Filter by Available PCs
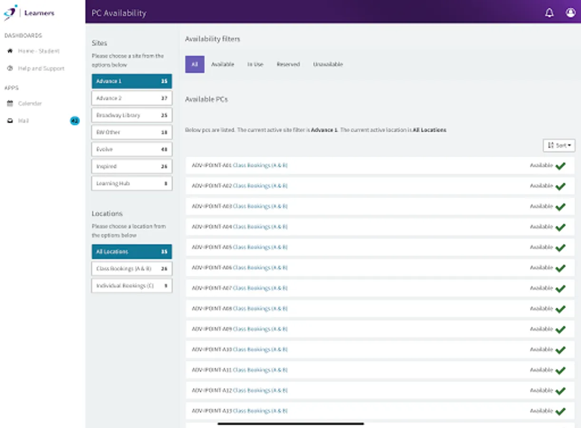This screenshot has width=581, height=428. 223,64
